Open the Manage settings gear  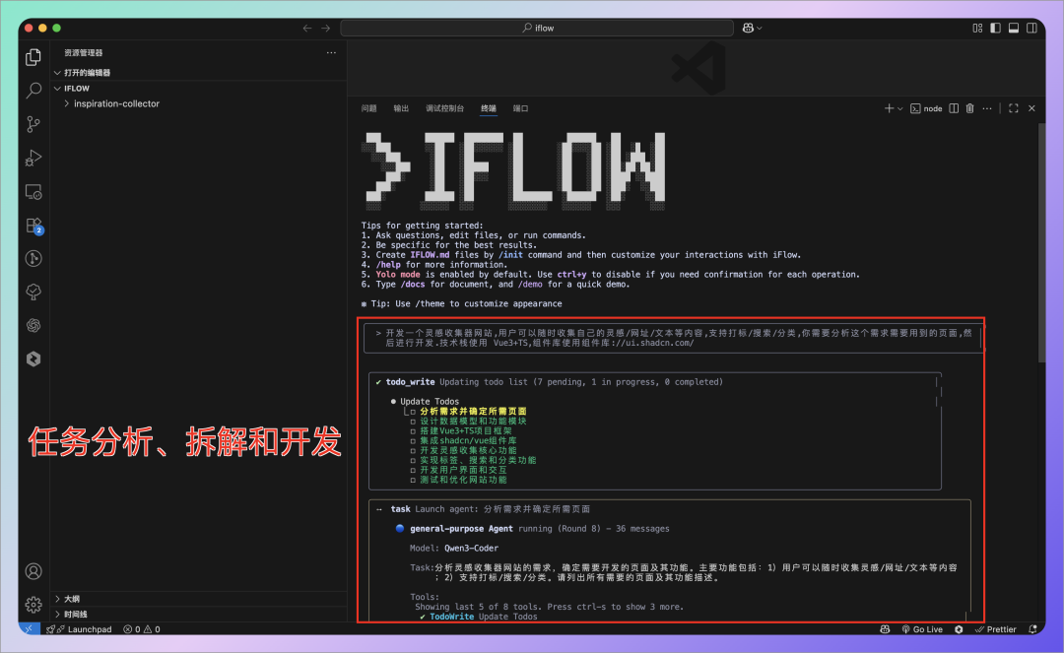point(33,604)
